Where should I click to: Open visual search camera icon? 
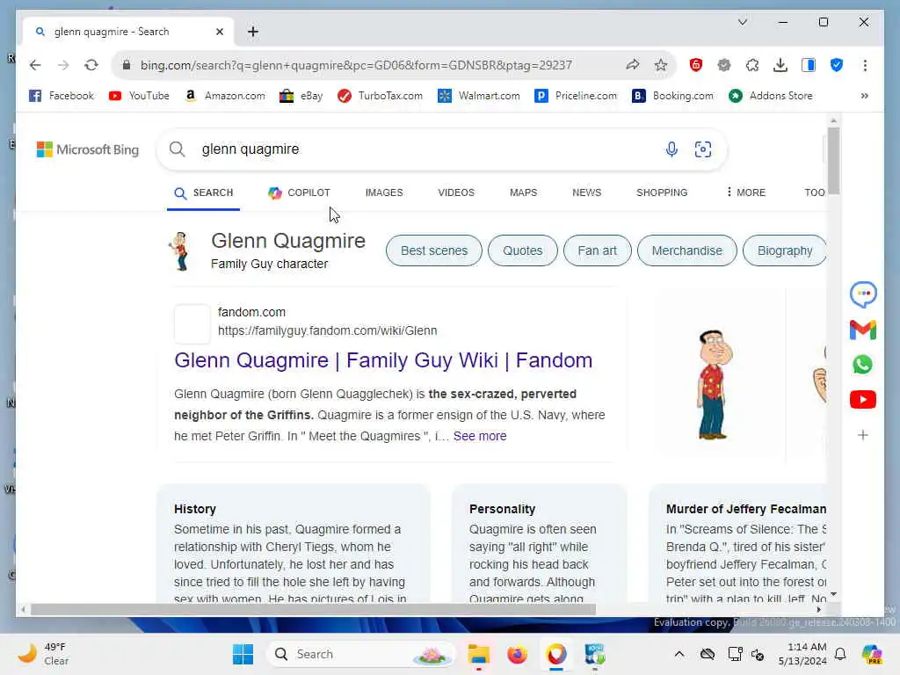(702, 149)
